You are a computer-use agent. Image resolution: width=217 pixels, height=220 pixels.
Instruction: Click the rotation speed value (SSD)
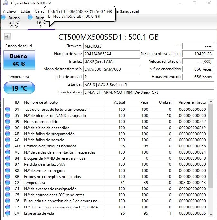tap(198, 61)
